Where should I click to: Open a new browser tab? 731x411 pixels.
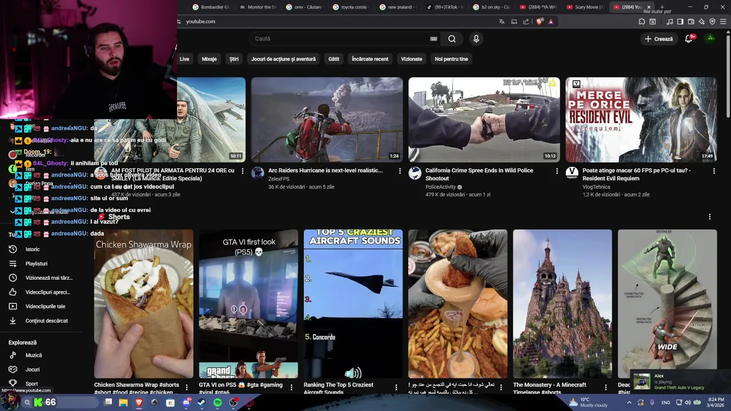(662, 7)
